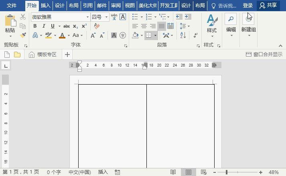Click the 告诉我 search input box
This screenshot has width=286, height=176.
pos(227,6)
